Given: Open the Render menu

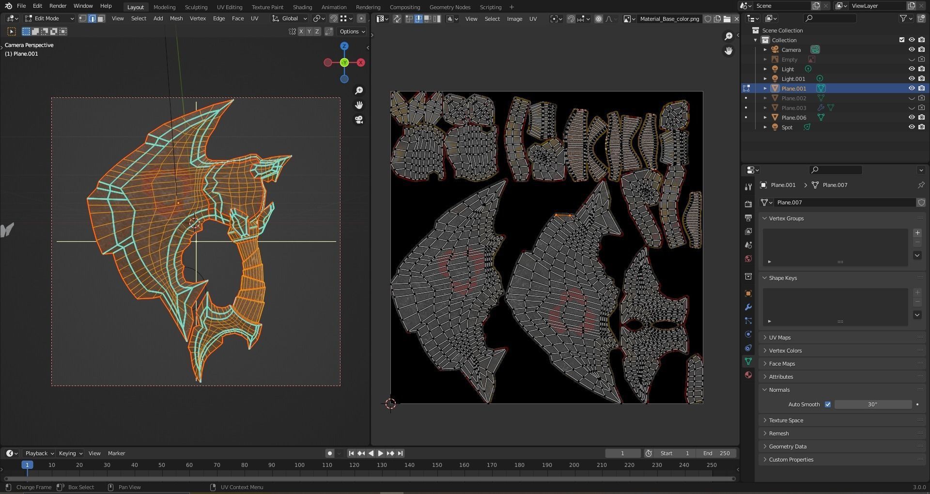Looking at the screenshot, I should [x=58, y=6].
